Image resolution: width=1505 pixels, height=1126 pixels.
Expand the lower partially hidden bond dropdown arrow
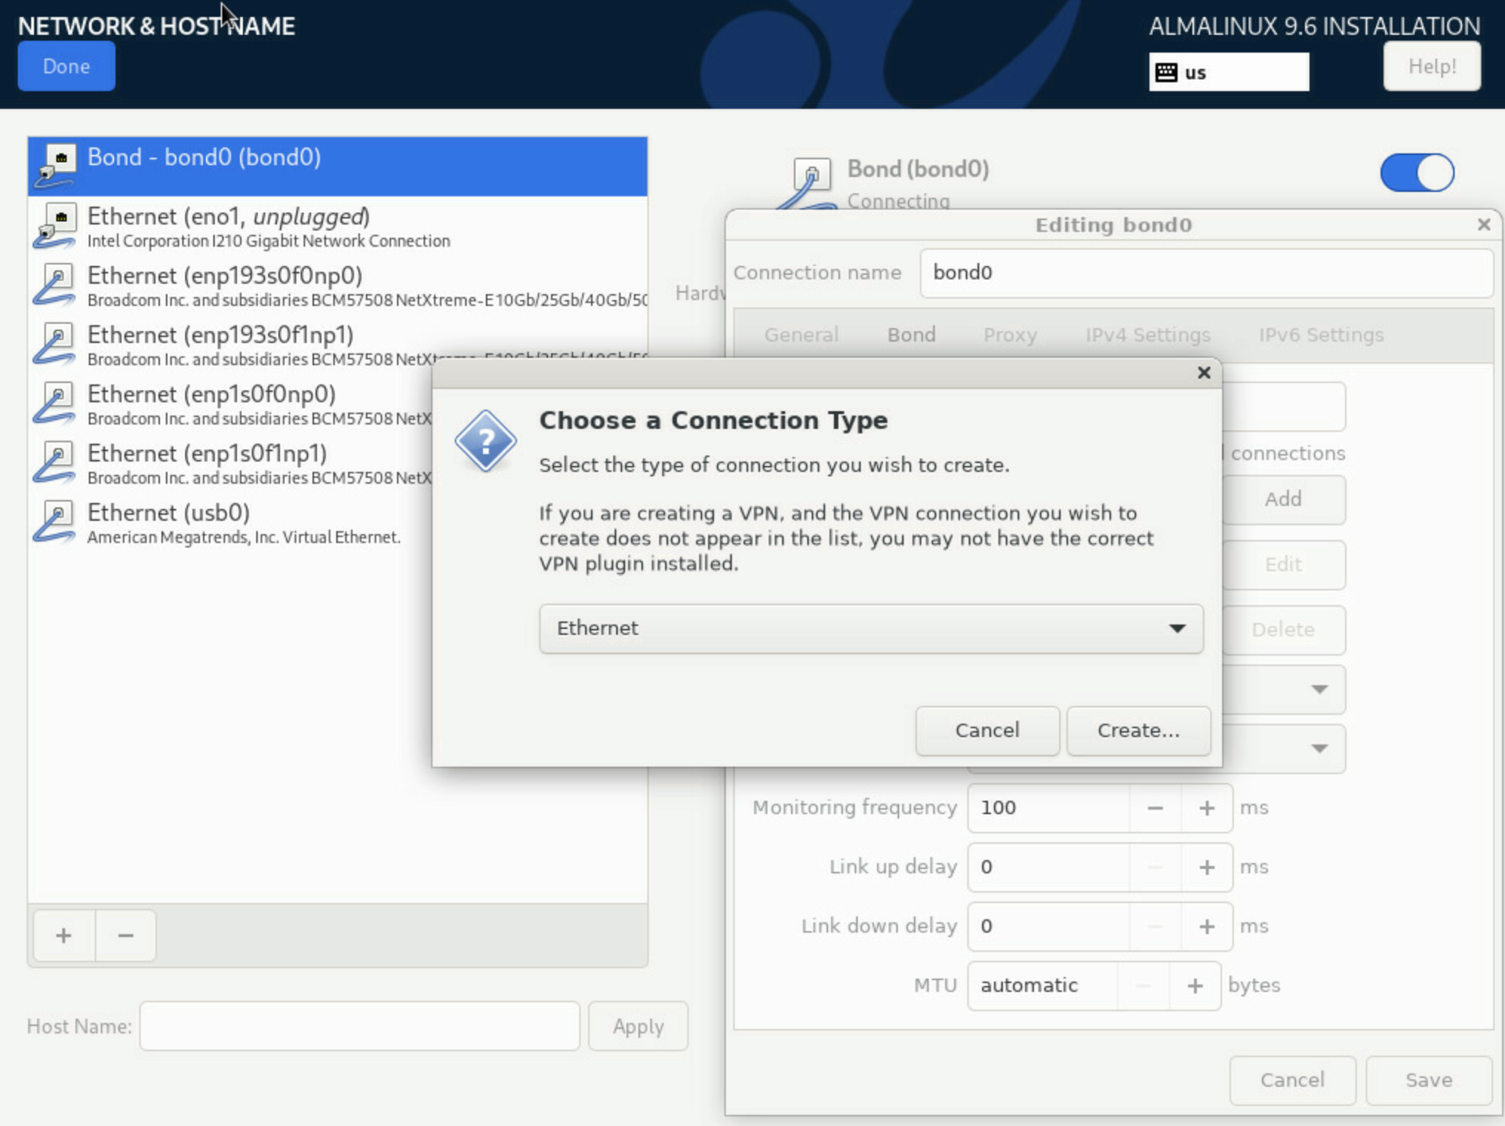[x=1319, y=748]
